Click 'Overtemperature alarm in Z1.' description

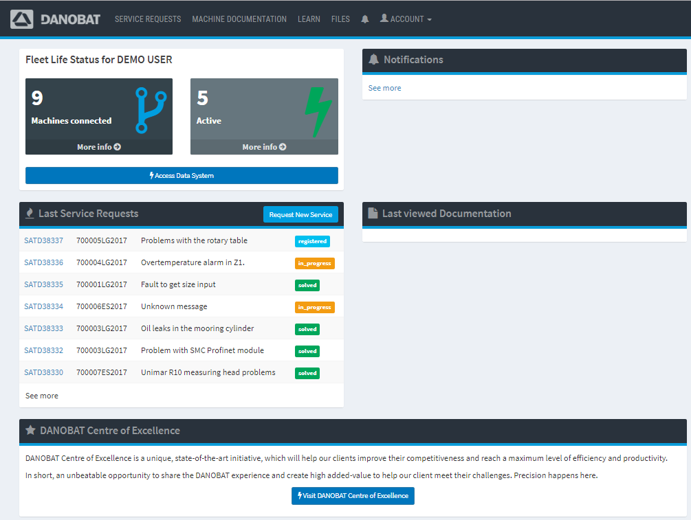coord(193,262)
